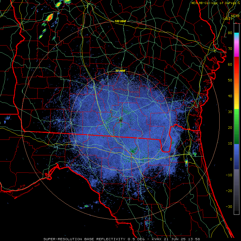Image resolution: width=241 pixels, height=241 pixels.
Task: Pick the red segment of the color bar
Action: (x=236, y=65)
